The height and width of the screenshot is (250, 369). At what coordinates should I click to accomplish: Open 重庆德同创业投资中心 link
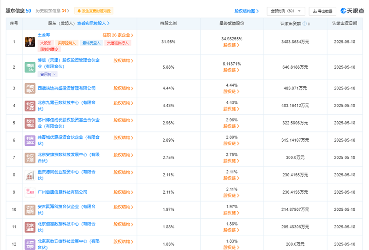(66, 175)
